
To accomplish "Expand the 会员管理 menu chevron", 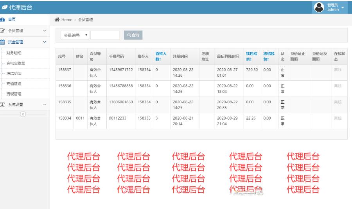I will pos(45,31).
